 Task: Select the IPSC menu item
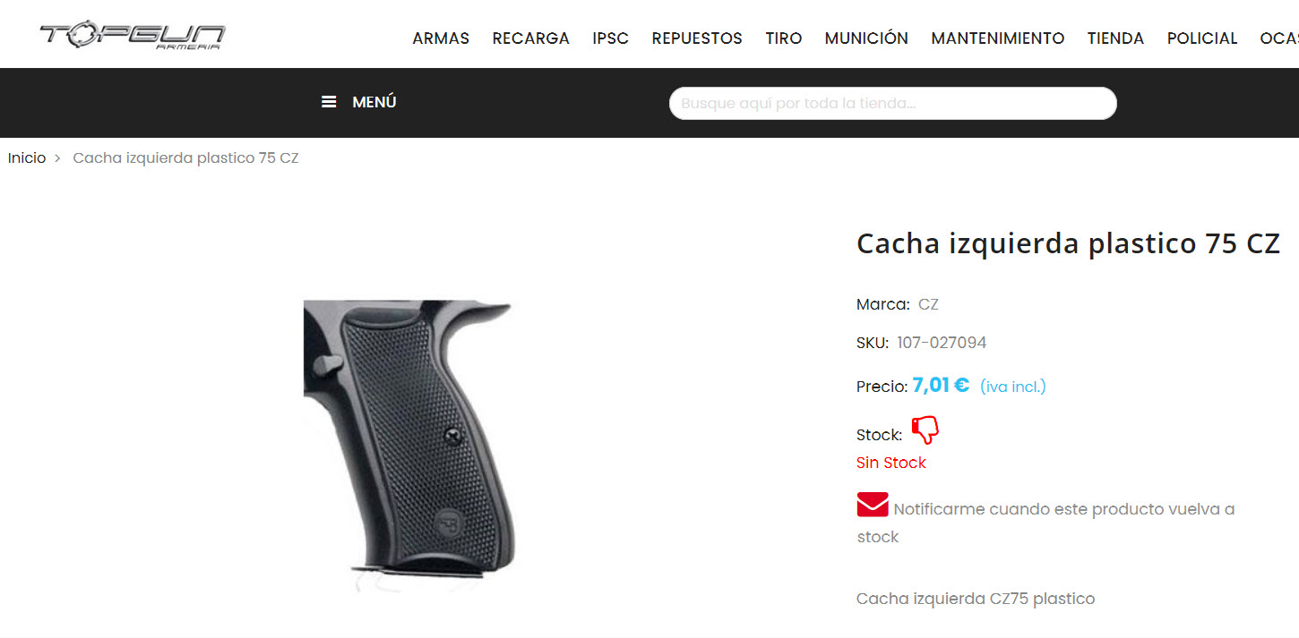[x=610, y=38]
